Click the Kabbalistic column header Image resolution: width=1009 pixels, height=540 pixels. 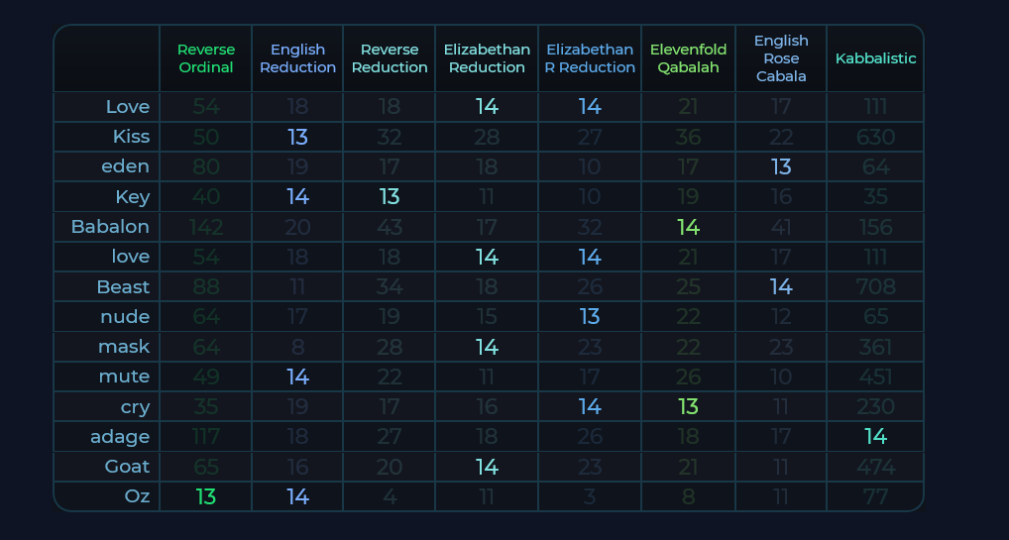[876, 58]
